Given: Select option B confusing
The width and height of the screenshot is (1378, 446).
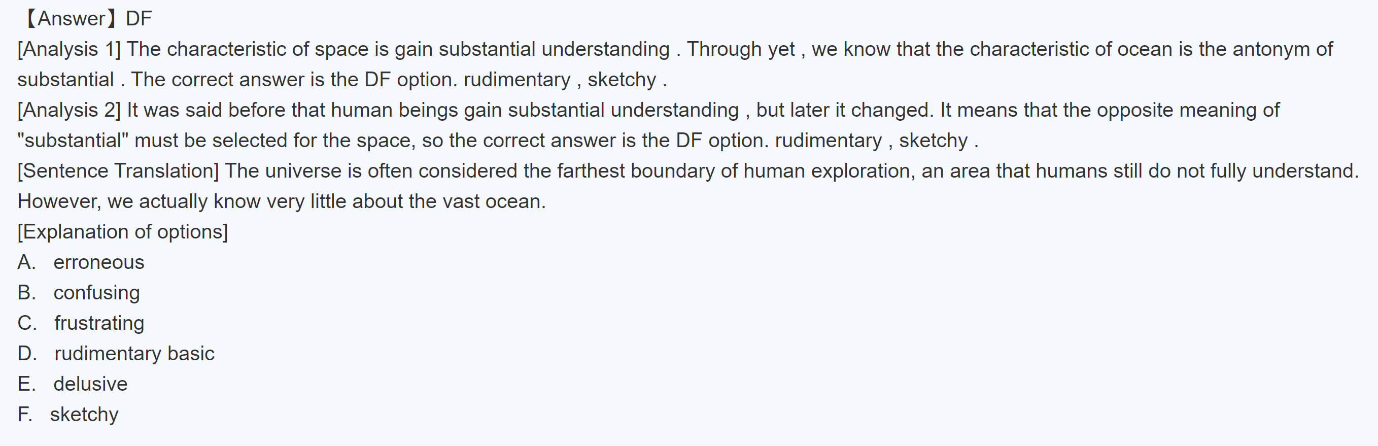Looking at the screenshot, I should (96, 293).
